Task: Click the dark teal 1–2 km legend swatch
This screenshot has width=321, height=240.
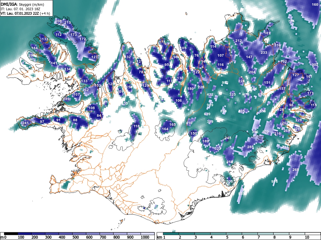Action: tap(171, 234)
